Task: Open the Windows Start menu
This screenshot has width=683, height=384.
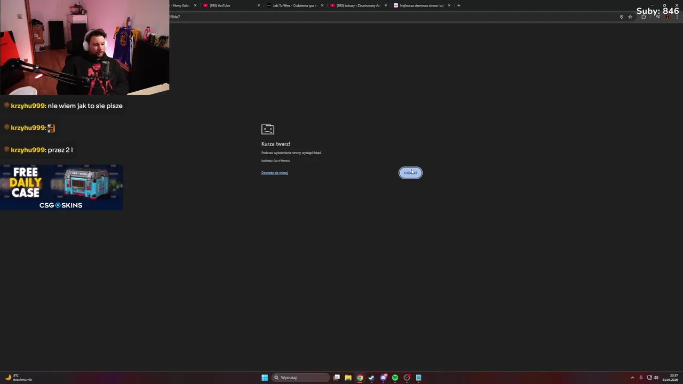Action: 265,378
